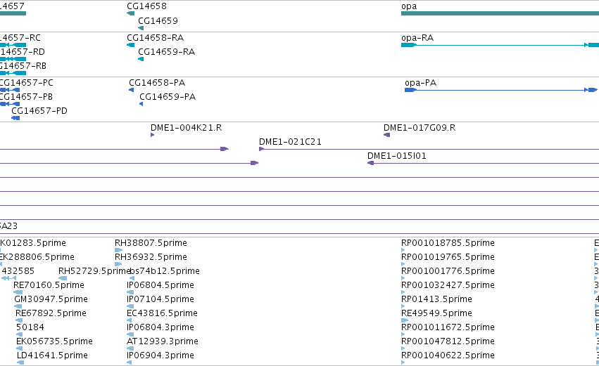Open EST RH38807.5prime
Screen dimensions: 599x366
[151, 243]
